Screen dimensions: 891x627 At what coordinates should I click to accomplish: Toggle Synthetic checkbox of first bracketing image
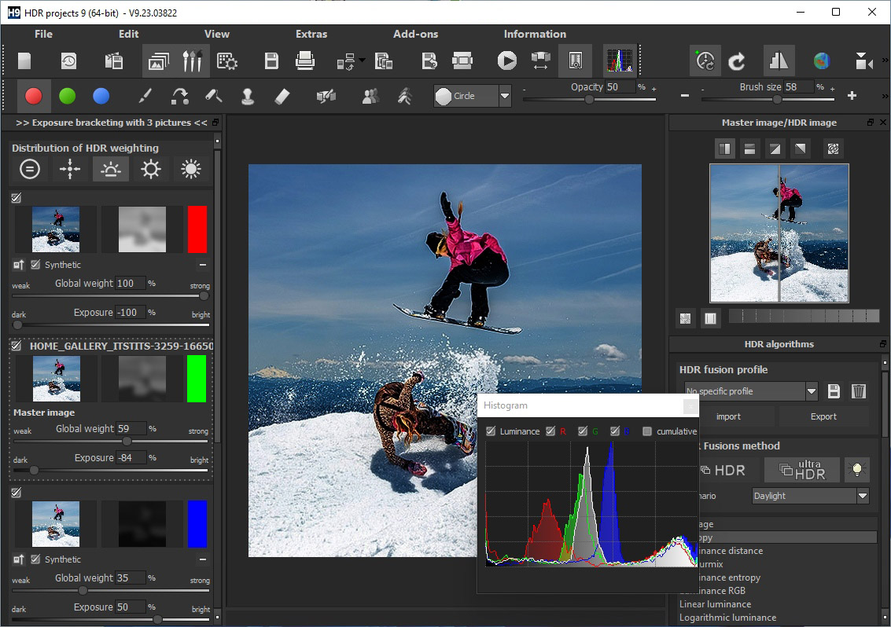(35, 265)
